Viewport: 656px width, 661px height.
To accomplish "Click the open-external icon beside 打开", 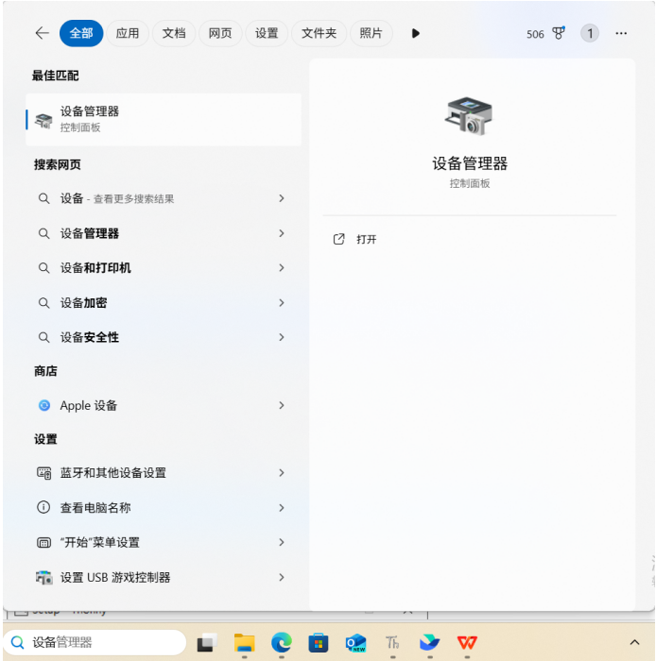I will 338,240.
